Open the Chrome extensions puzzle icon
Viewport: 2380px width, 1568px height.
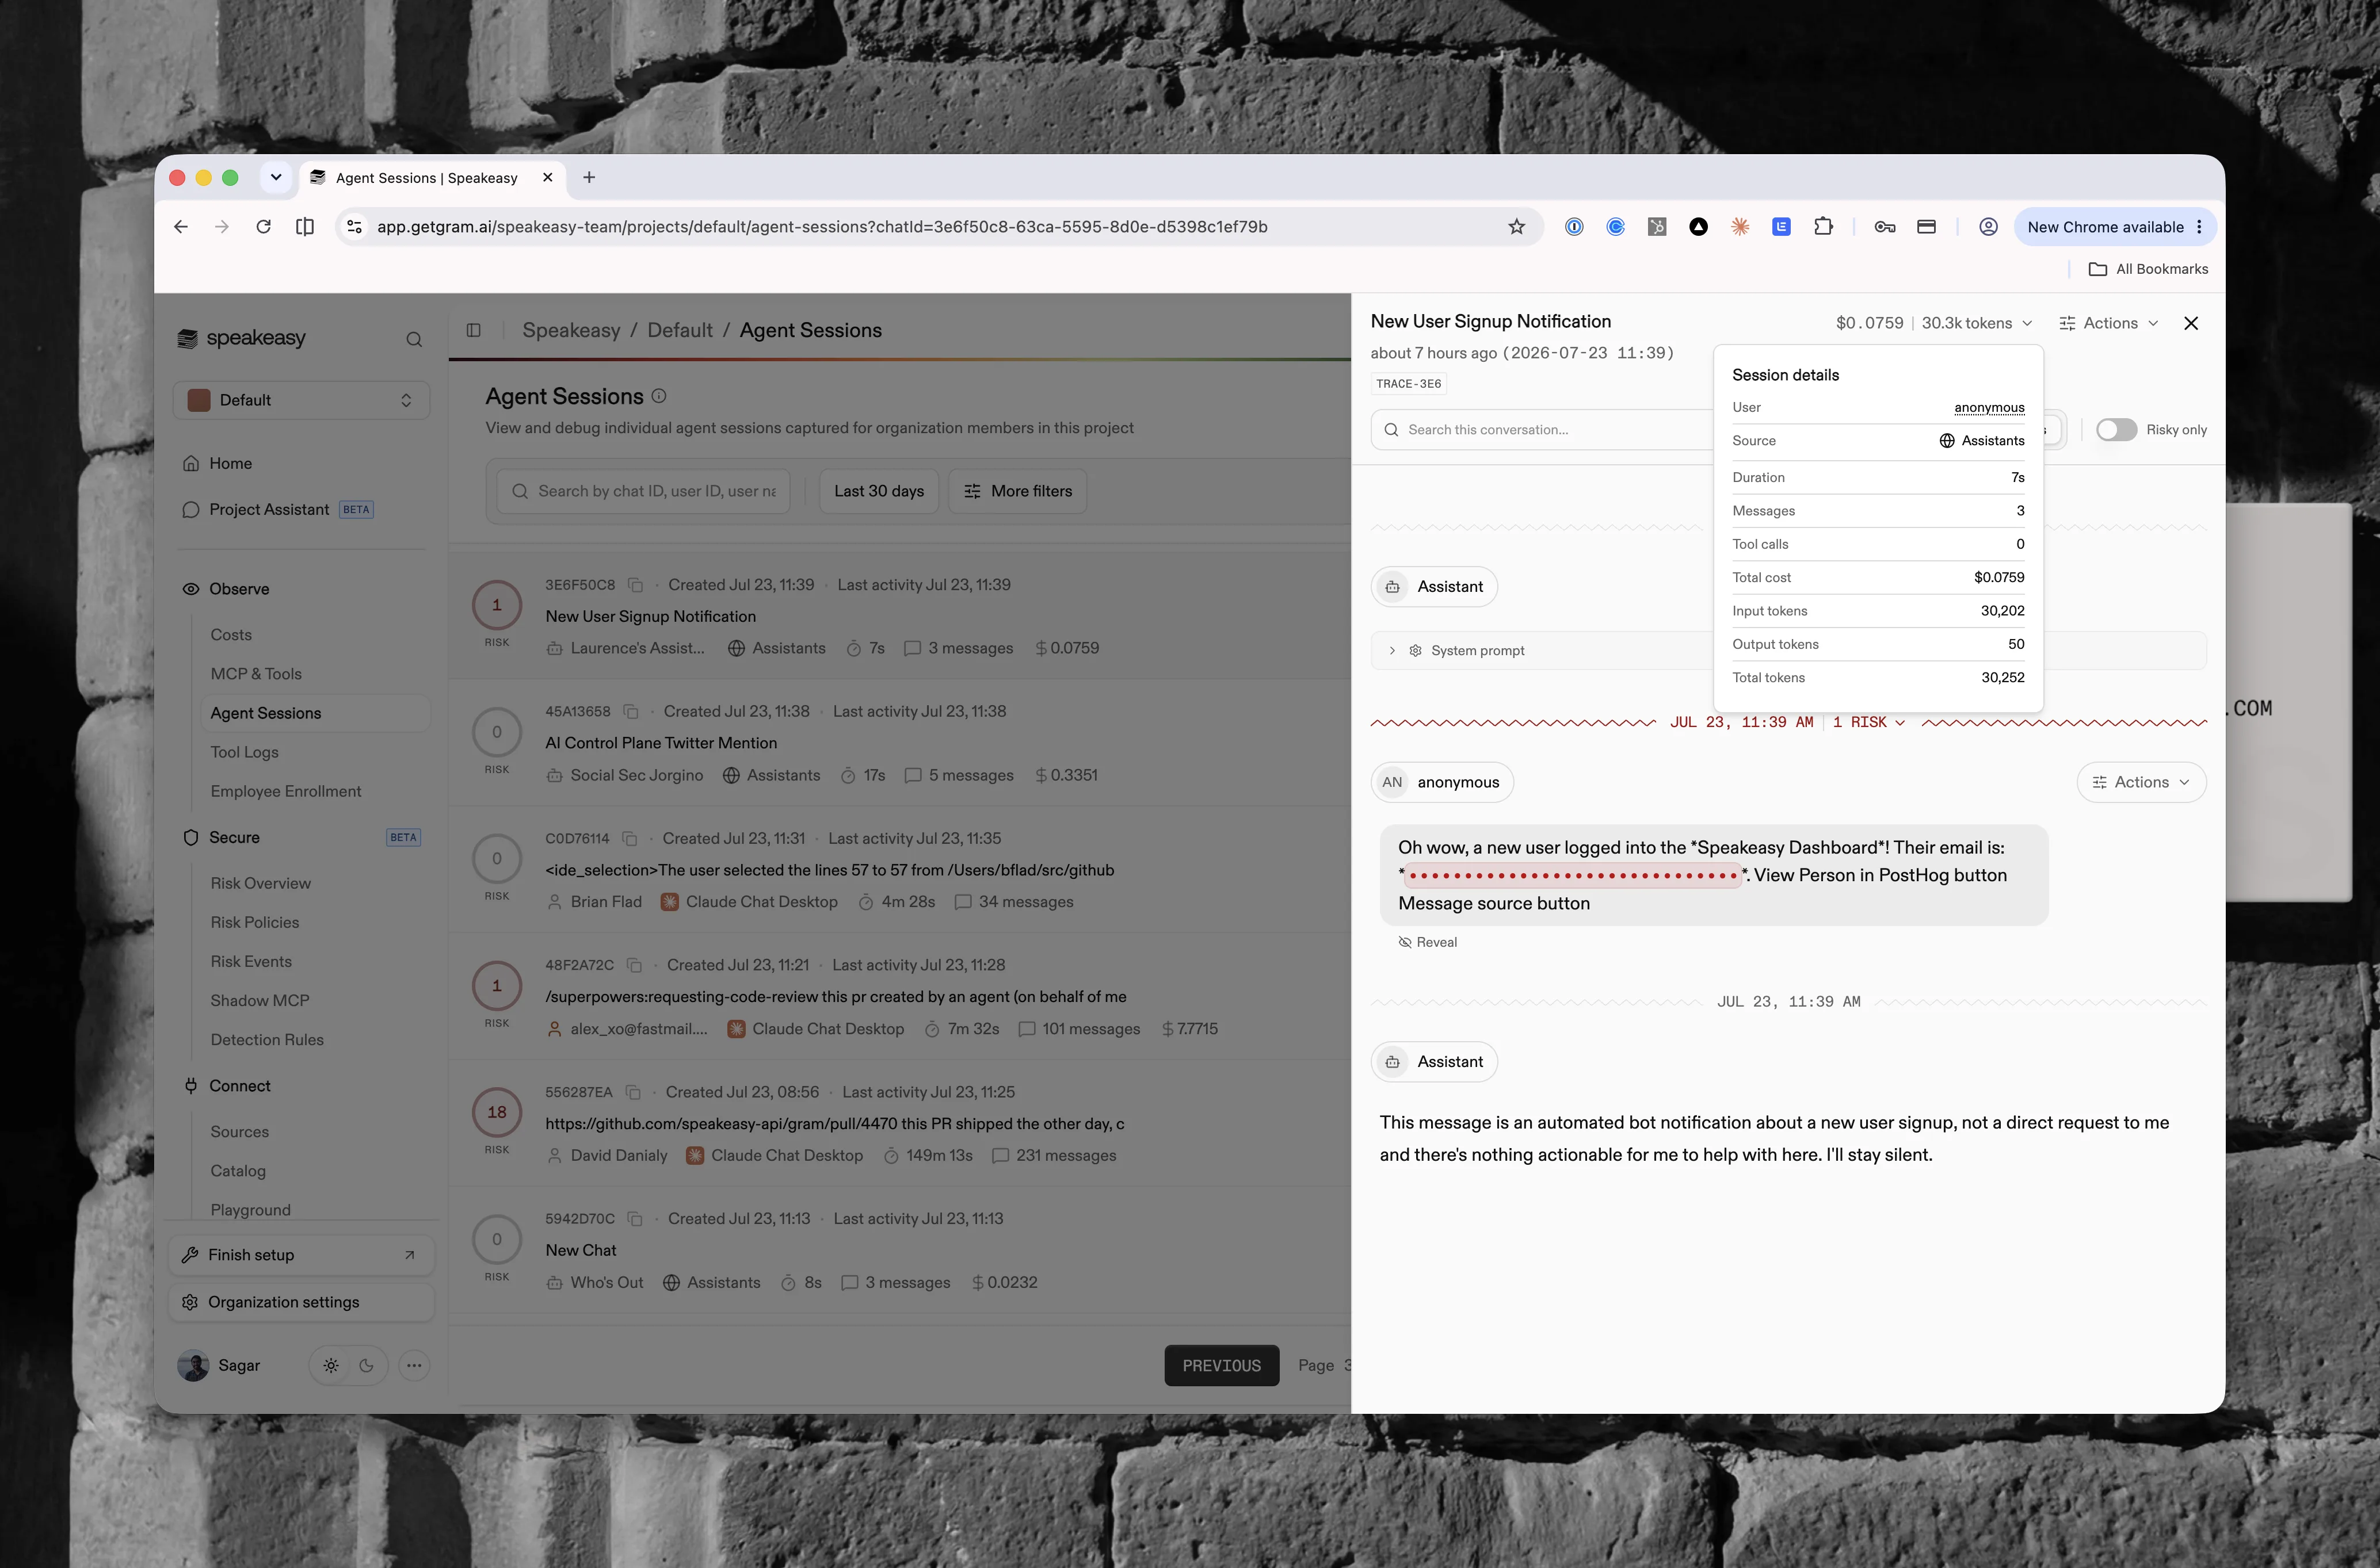1823,227
